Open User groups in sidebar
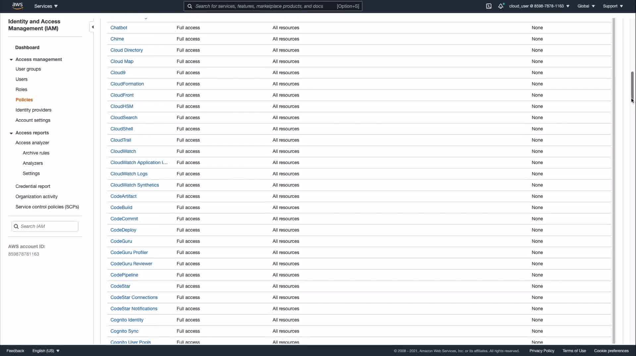This screenshot has height=356, width=636. (x=28, y=69)
